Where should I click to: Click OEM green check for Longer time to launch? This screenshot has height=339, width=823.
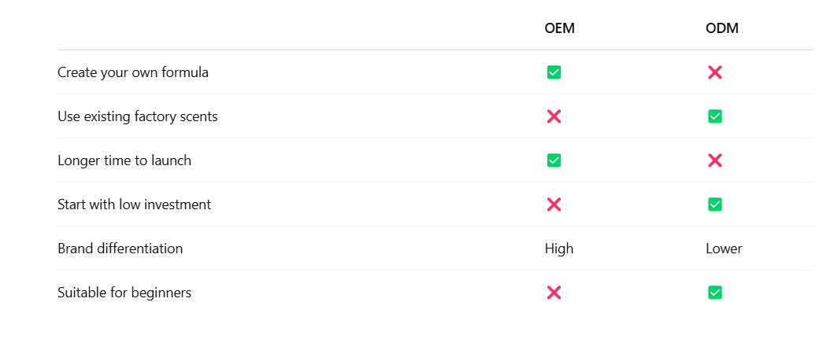[x=554, y=160]
